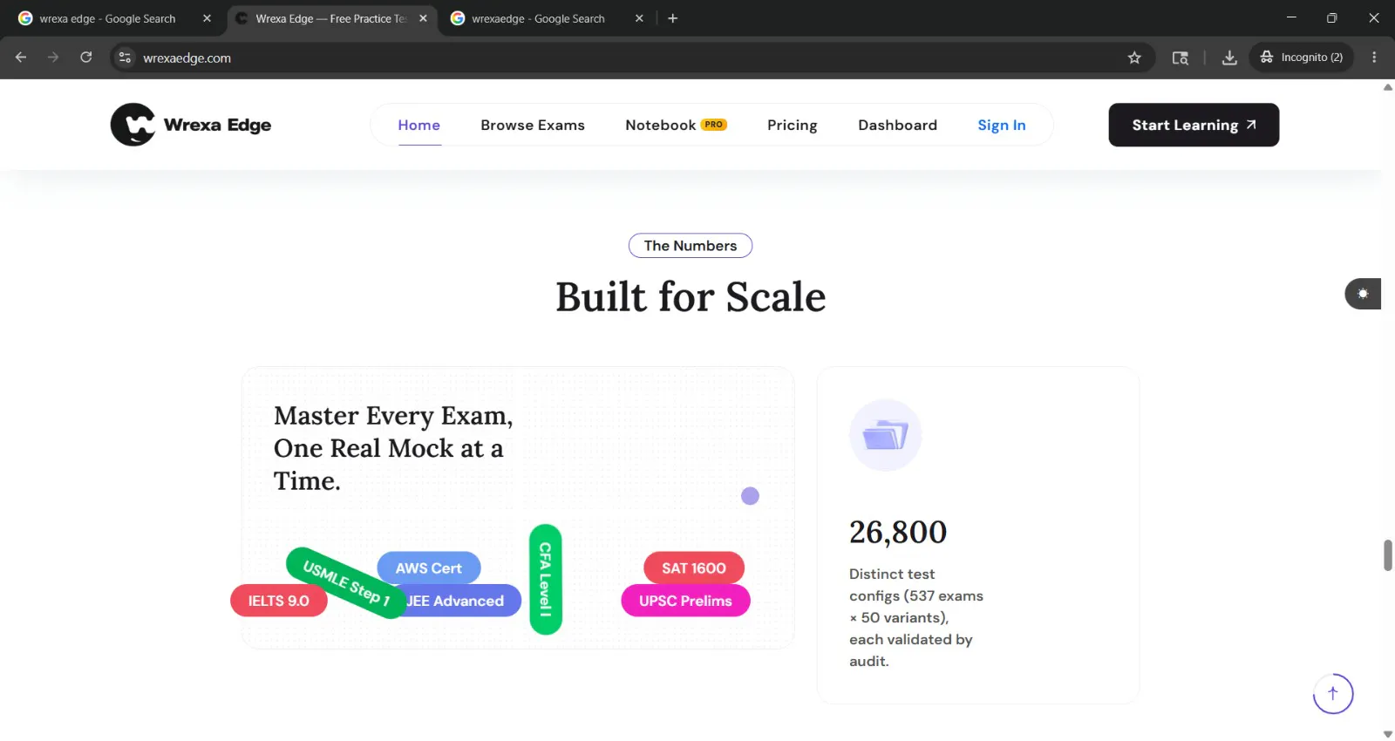
Task: Click the scroll-to-top arrow button
Action: (1332, 694)
